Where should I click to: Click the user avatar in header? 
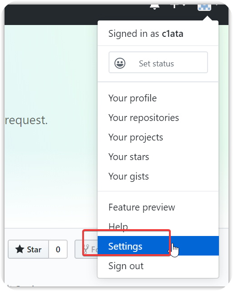(204, 7)
